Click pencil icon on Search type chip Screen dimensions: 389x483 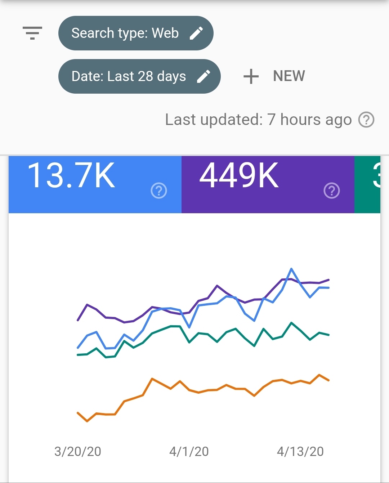point(196,33)
